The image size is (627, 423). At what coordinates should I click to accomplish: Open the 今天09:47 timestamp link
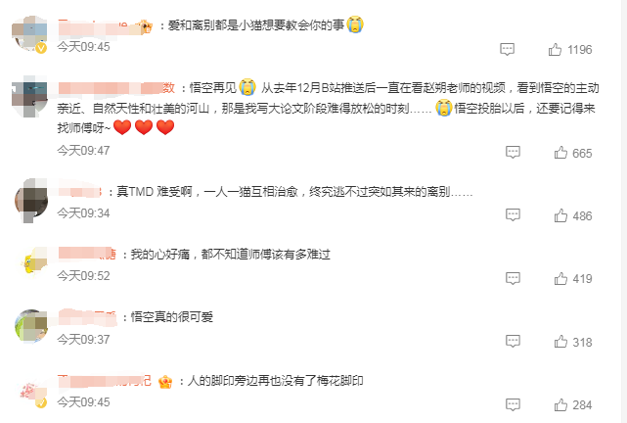tap(83, 151)
